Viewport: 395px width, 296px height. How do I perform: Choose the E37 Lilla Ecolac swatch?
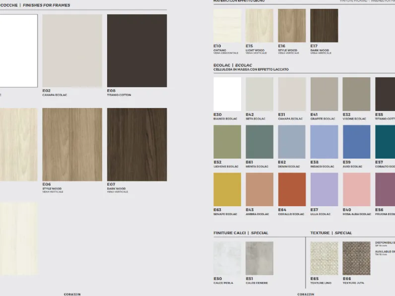[x=324, y=189]
